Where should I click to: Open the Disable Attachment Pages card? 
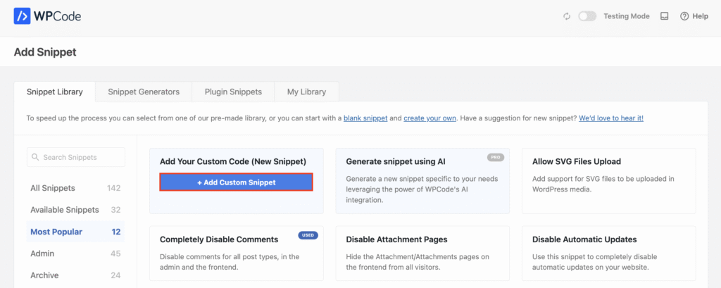tap(422, 253)
